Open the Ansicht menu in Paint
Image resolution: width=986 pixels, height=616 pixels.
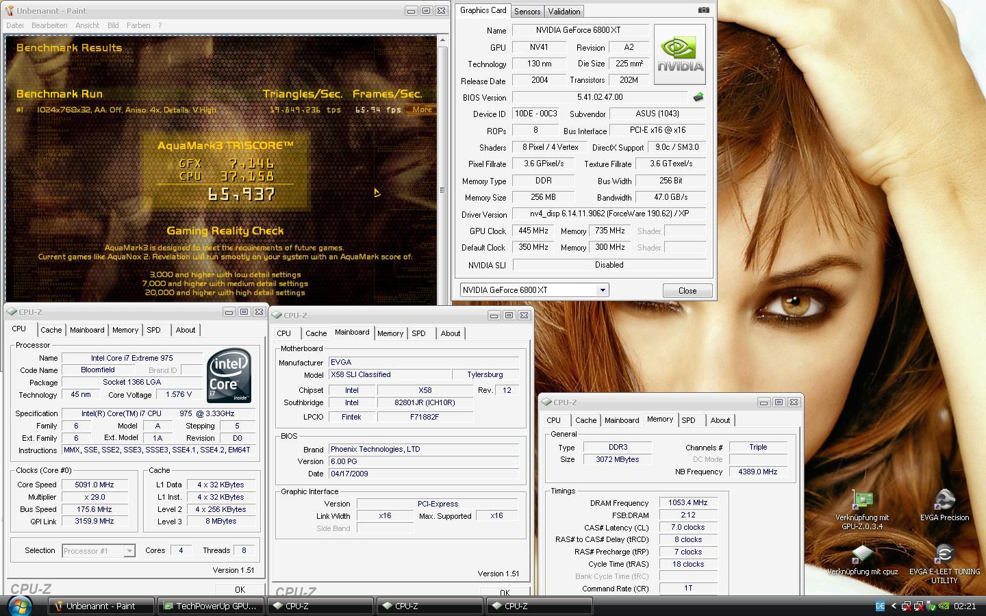click(88, 25)
